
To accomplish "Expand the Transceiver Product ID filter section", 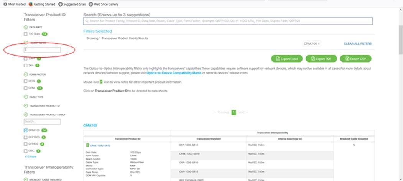I will point(26,106).
